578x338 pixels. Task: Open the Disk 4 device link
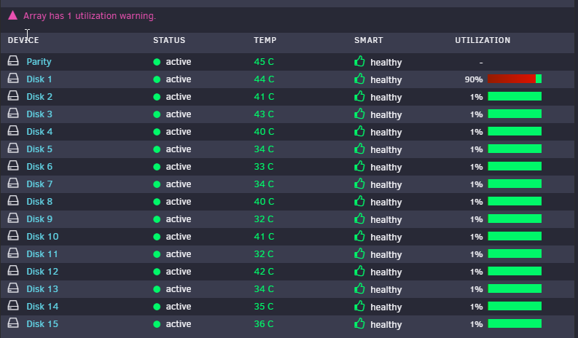[x=39, y=132]
